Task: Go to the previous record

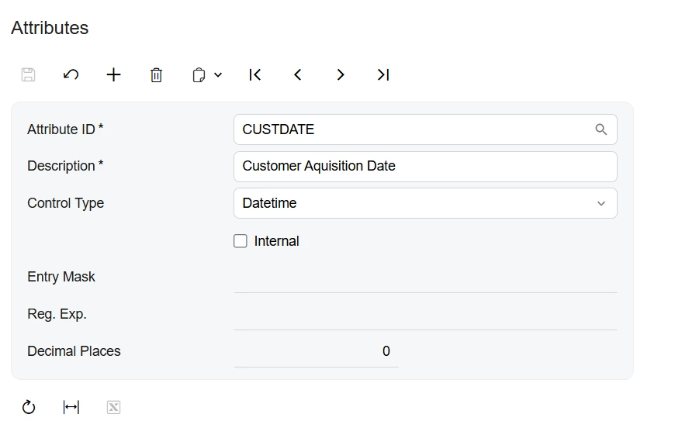Action: (x=297, y=74)
